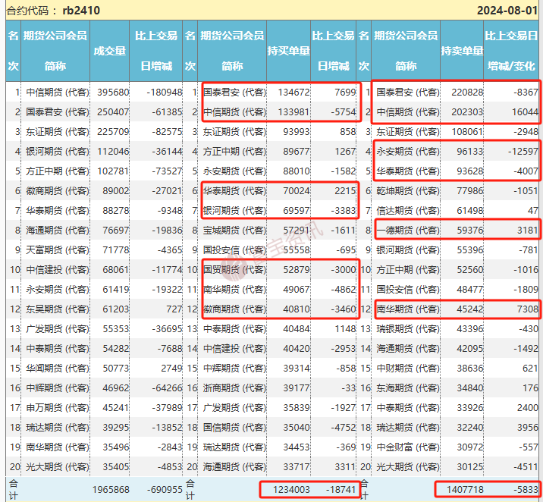Click 徽商期货 in the volume ranking

click(x=58, y=191)
